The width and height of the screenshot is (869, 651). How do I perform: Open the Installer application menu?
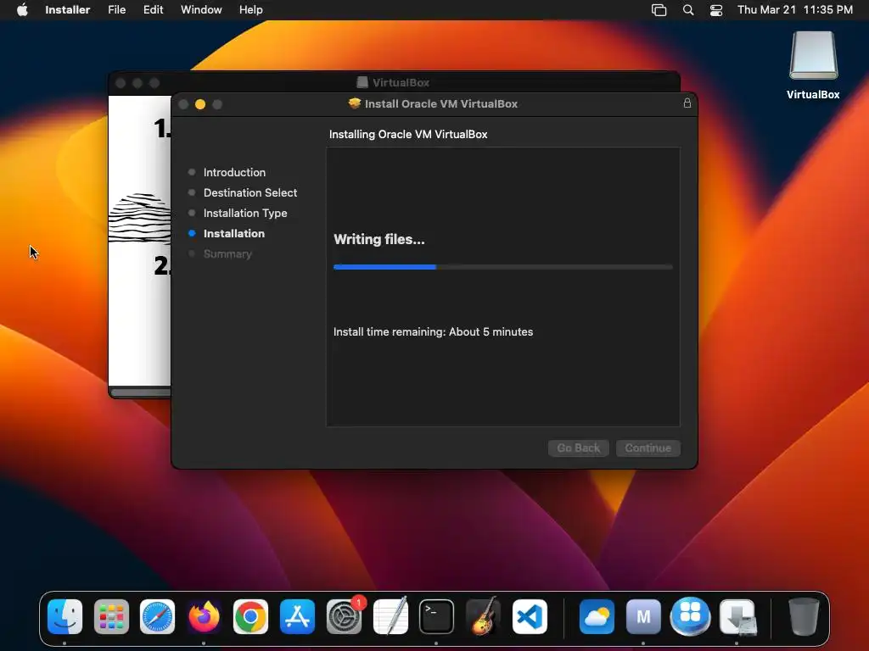coord(68,9)
